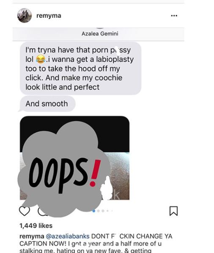Select the blue first carousel dot
This screenshot has width=214, height=253.
pyautogui.click(x=94, y=211)
